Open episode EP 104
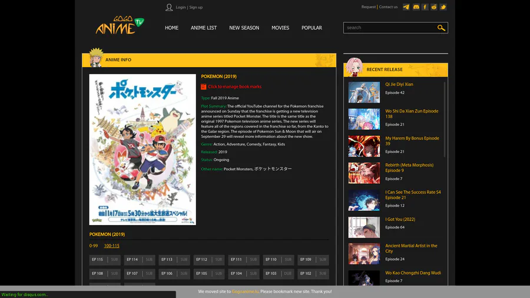The image size is (530, 298). 244,273
